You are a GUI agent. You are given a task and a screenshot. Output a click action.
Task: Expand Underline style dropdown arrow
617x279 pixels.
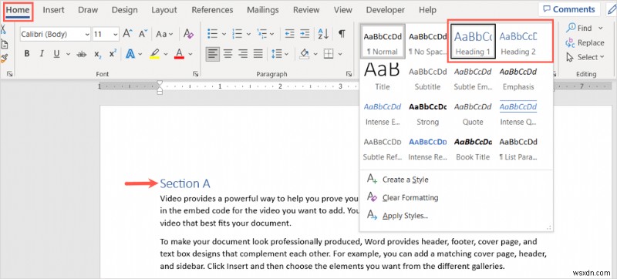coord(68,54)
